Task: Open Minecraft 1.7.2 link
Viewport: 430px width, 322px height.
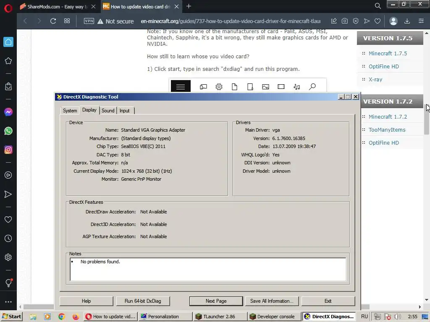Action: click(x=388, y=117)
